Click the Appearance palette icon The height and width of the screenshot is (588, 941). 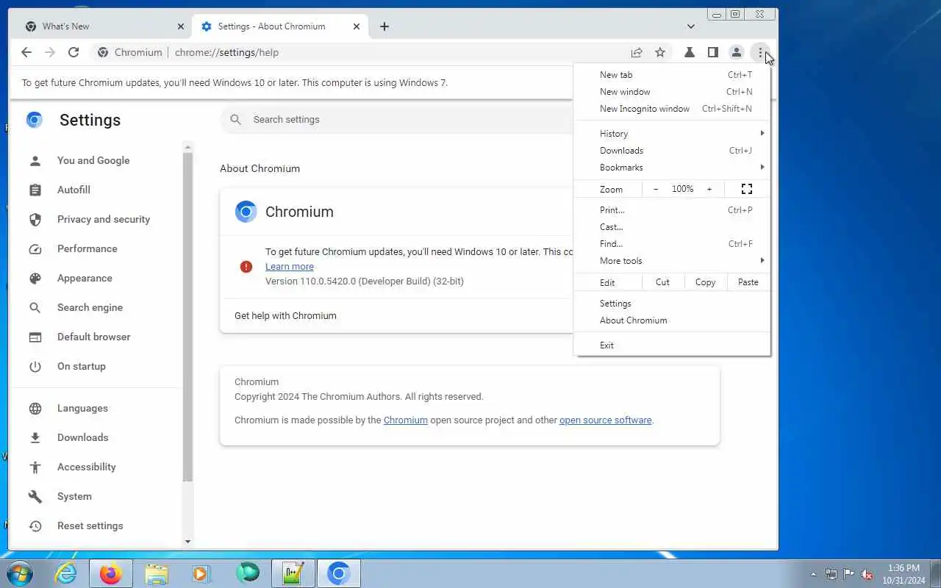(x=35, y=278)
